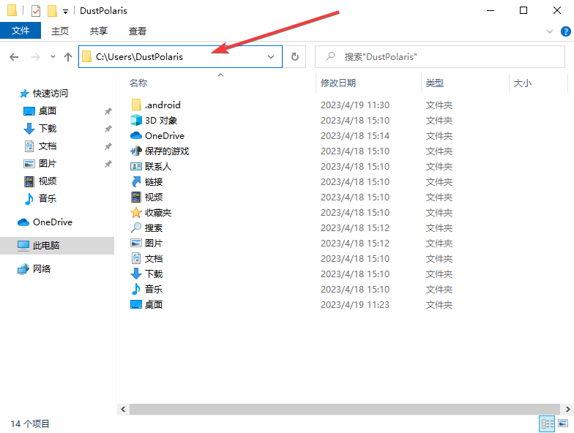Select 快速访问 in navigation pane
This screenshot has width=574, height=433.
[x=50, y=94]
